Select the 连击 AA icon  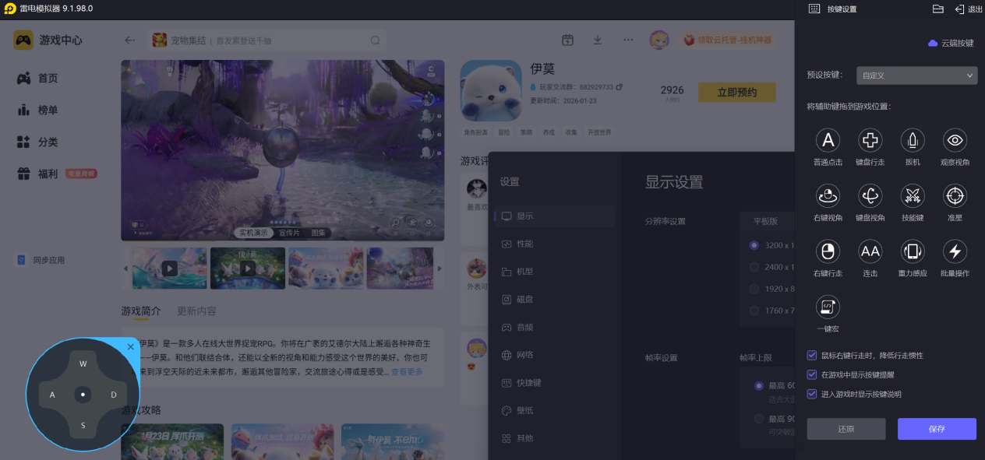pyautogui.click(x=870, y=251)
